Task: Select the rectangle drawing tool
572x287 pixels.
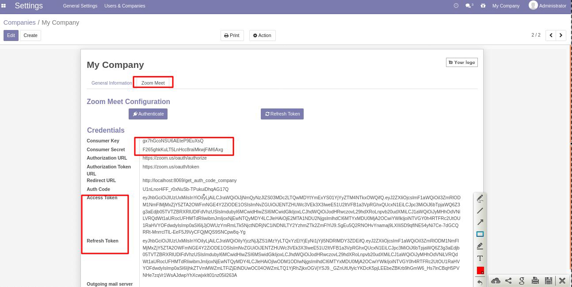Action: [480, 234]
